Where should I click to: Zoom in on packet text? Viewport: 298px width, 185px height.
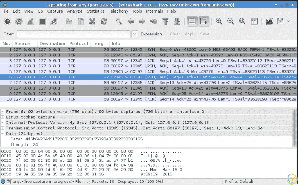(219, 21)
